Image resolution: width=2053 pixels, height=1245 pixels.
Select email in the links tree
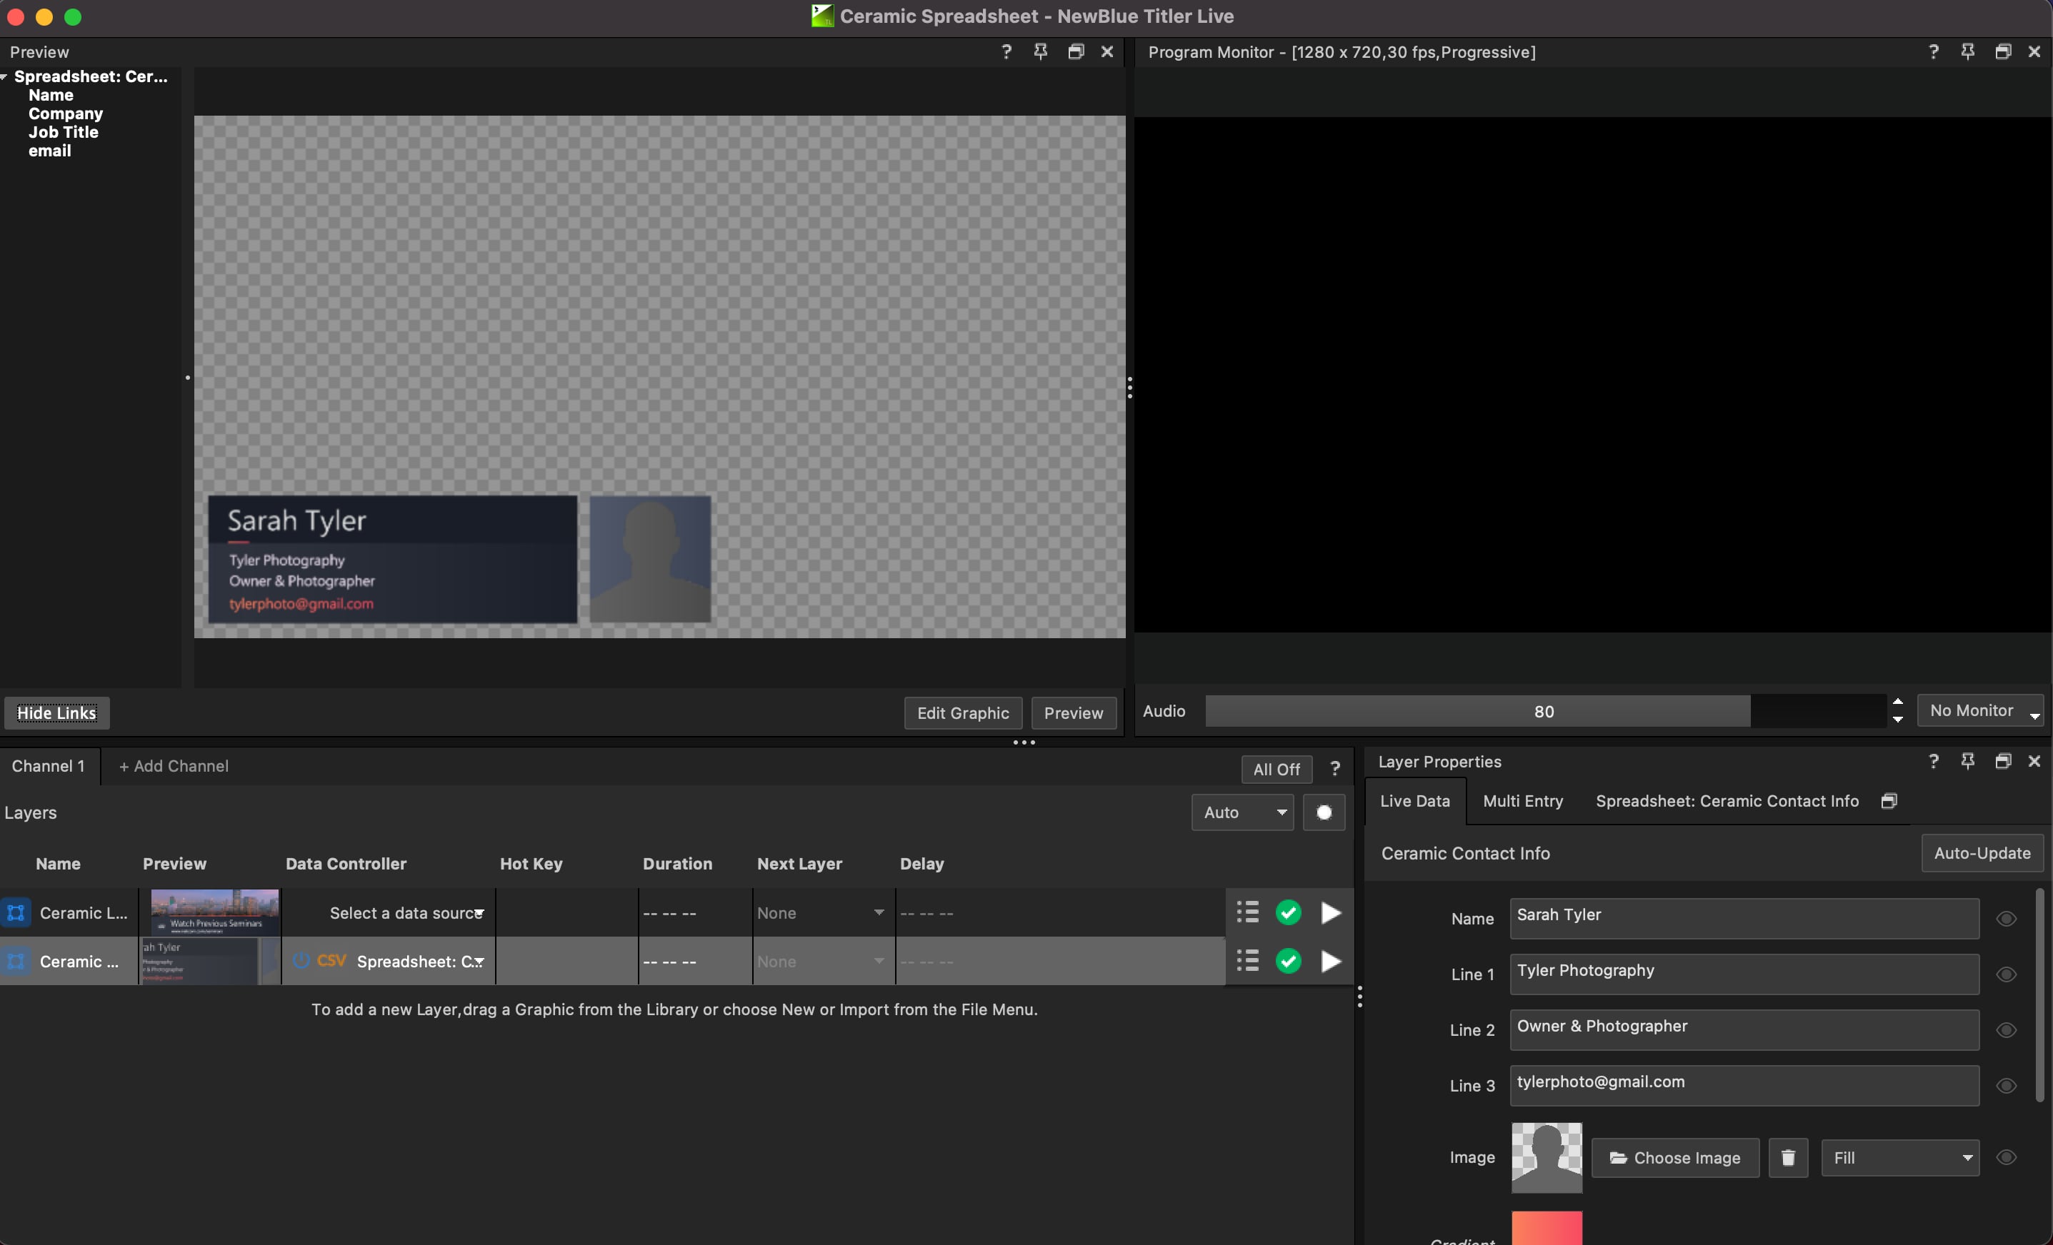(x=50, y=151)
